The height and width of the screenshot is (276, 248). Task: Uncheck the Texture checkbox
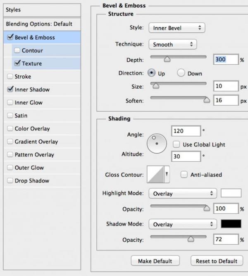point(17,64)
